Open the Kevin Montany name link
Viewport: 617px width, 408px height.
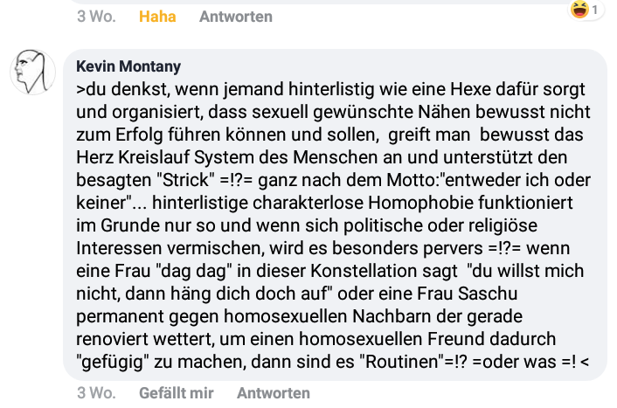click(x=128, y=66)
